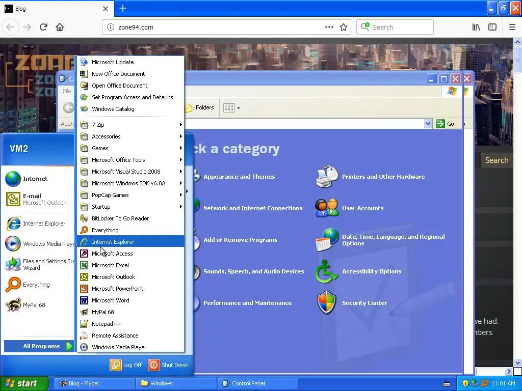
Task: Open Security Center category
Action: tap(352, 303)
